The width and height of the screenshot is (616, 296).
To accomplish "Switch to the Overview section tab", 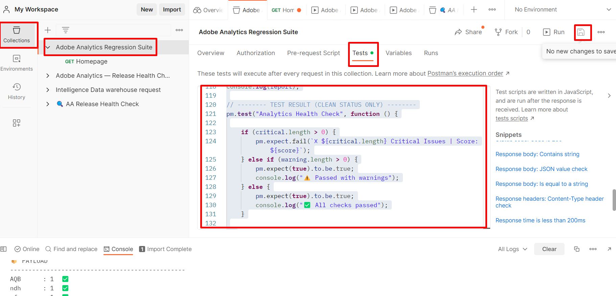I will pyautogui.click(x=211, y=53).
